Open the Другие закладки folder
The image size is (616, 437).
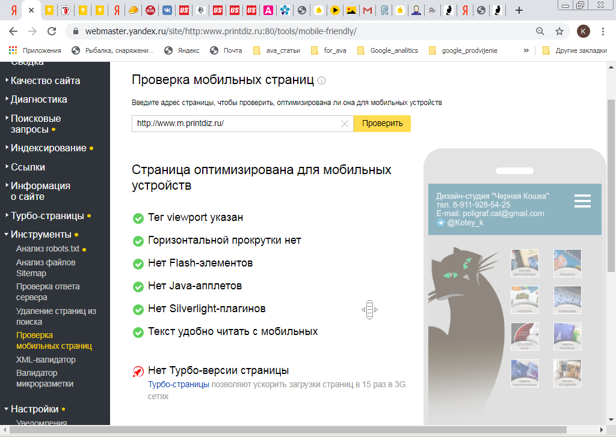pos(574,50)
